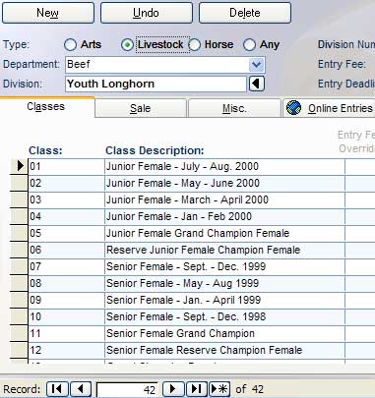Open the Sale tab
The height and width of the screenshot is (398, 375).
141,108
